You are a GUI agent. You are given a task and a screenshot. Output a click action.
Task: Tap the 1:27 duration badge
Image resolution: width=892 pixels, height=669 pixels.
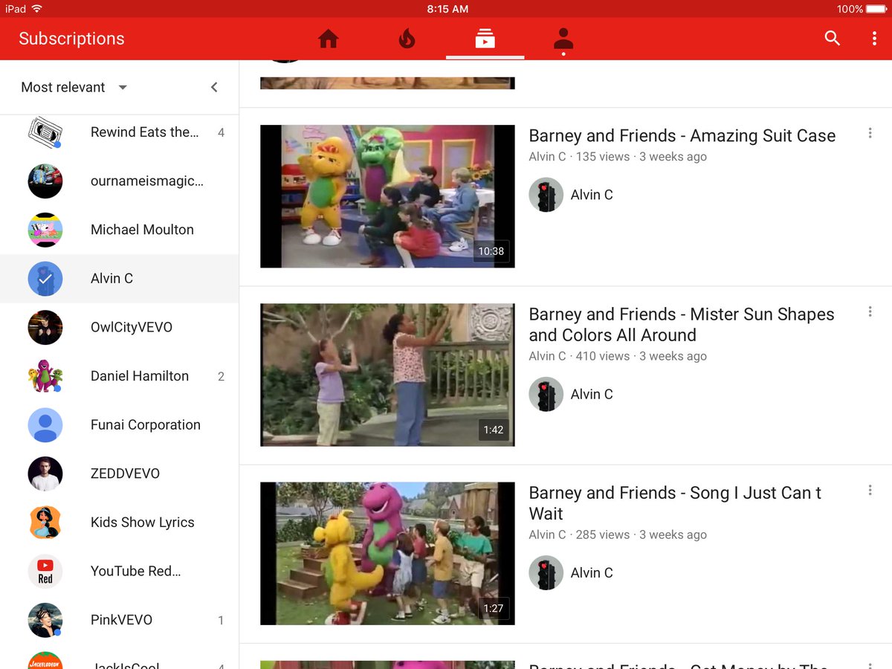pyautogui.click(x=494, y=608)
